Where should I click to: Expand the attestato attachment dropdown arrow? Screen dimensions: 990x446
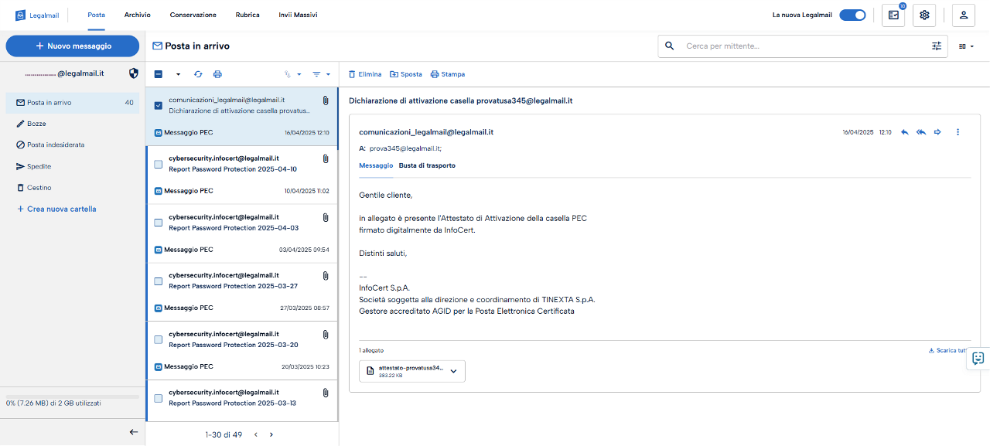pos(453,371)
